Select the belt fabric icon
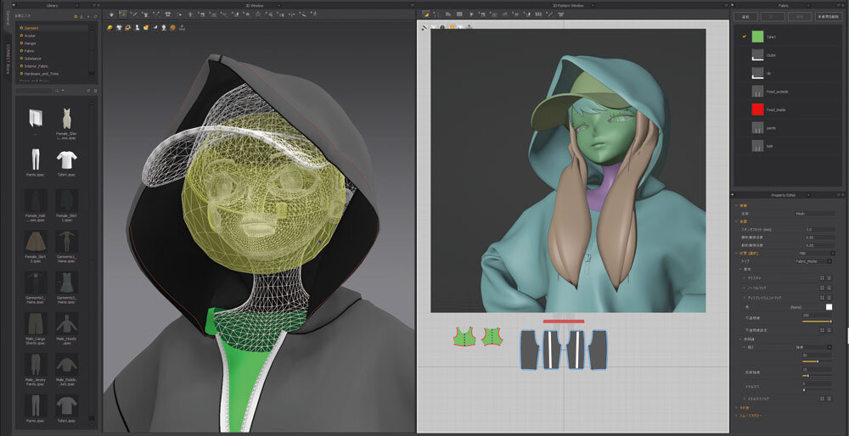849x436 pixels. (x=757, y=145)
